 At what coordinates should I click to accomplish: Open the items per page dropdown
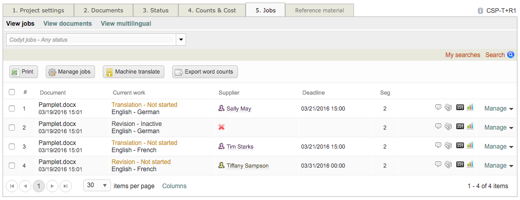[x=97, y=186]
